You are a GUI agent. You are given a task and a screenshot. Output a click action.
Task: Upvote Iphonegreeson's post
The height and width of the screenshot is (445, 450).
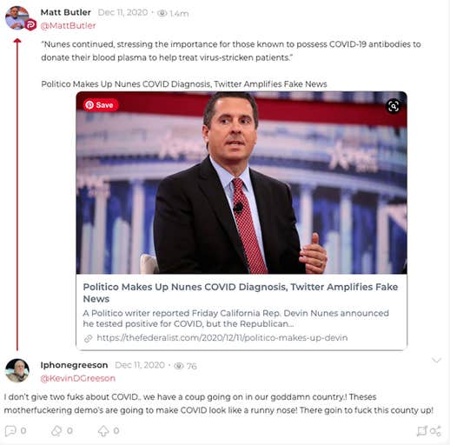(x=103, y=431)
